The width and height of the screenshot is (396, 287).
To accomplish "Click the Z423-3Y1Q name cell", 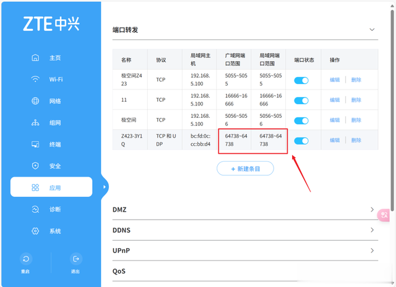I will [x=130, y=140].
